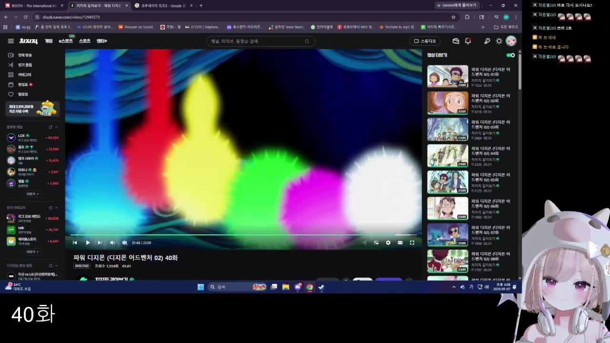Toggle light/dark theme sun icon
This screenshot has height=343, width=610.
coord(499,41)
